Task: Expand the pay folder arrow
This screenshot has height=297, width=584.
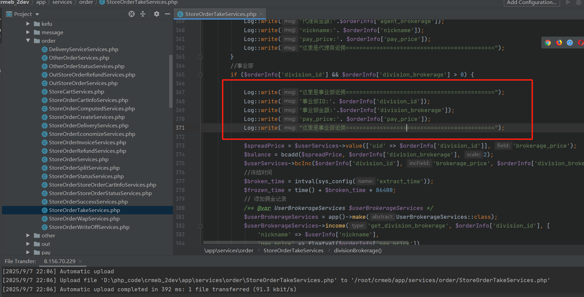Action: [x=28, y=252]
